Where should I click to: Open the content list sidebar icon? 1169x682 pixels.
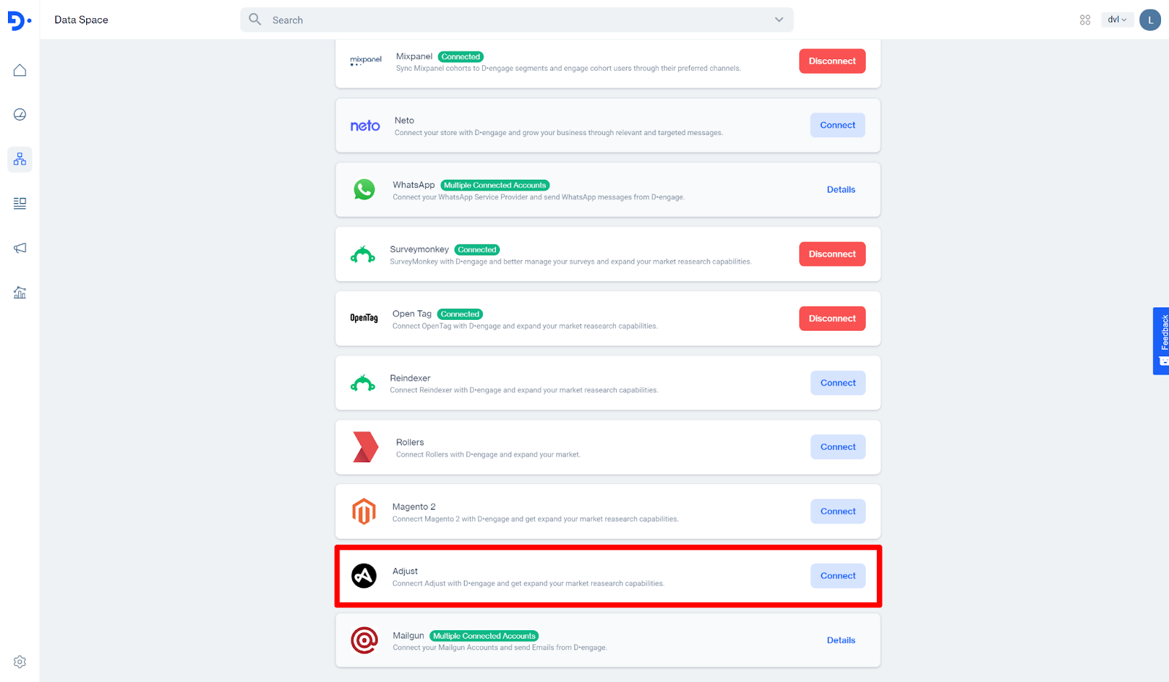[x=20, y=204]
